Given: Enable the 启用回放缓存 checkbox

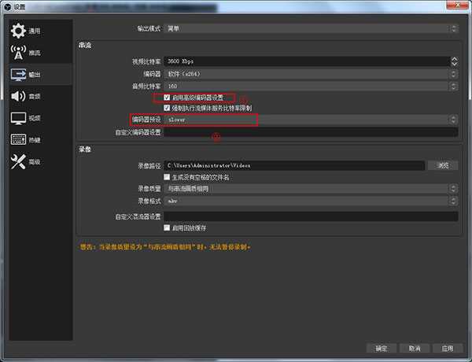Looking at the screenshot, I should [x=167, y=227].
